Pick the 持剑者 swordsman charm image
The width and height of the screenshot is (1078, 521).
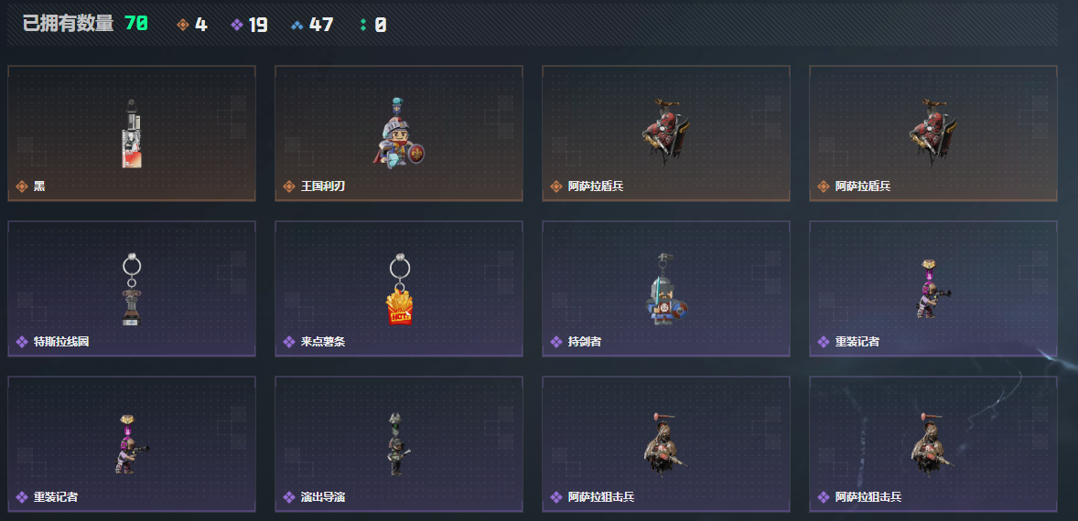click(664, 289)
